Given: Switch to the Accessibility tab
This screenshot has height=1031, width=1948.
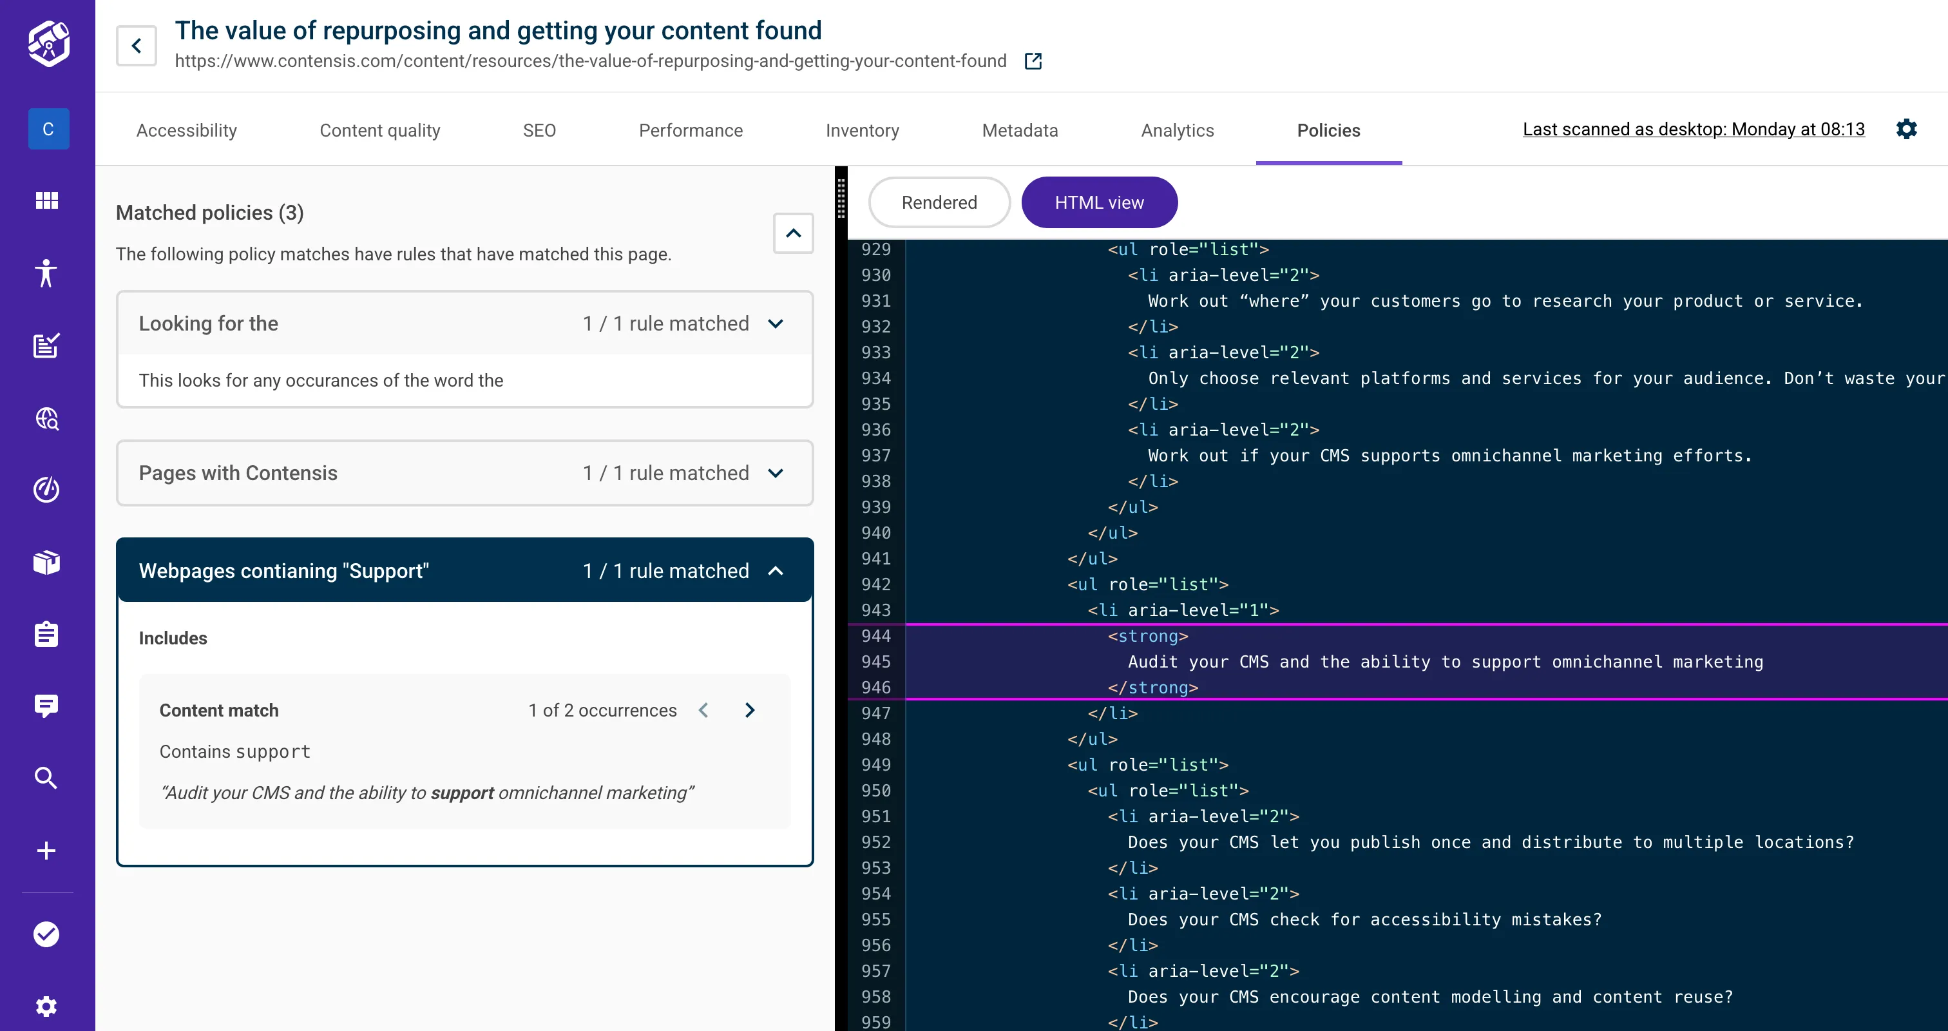Looking at the screenshot, I should [187, 130].
